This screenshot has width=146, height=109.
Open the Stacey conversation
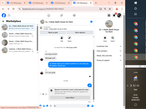18,42
